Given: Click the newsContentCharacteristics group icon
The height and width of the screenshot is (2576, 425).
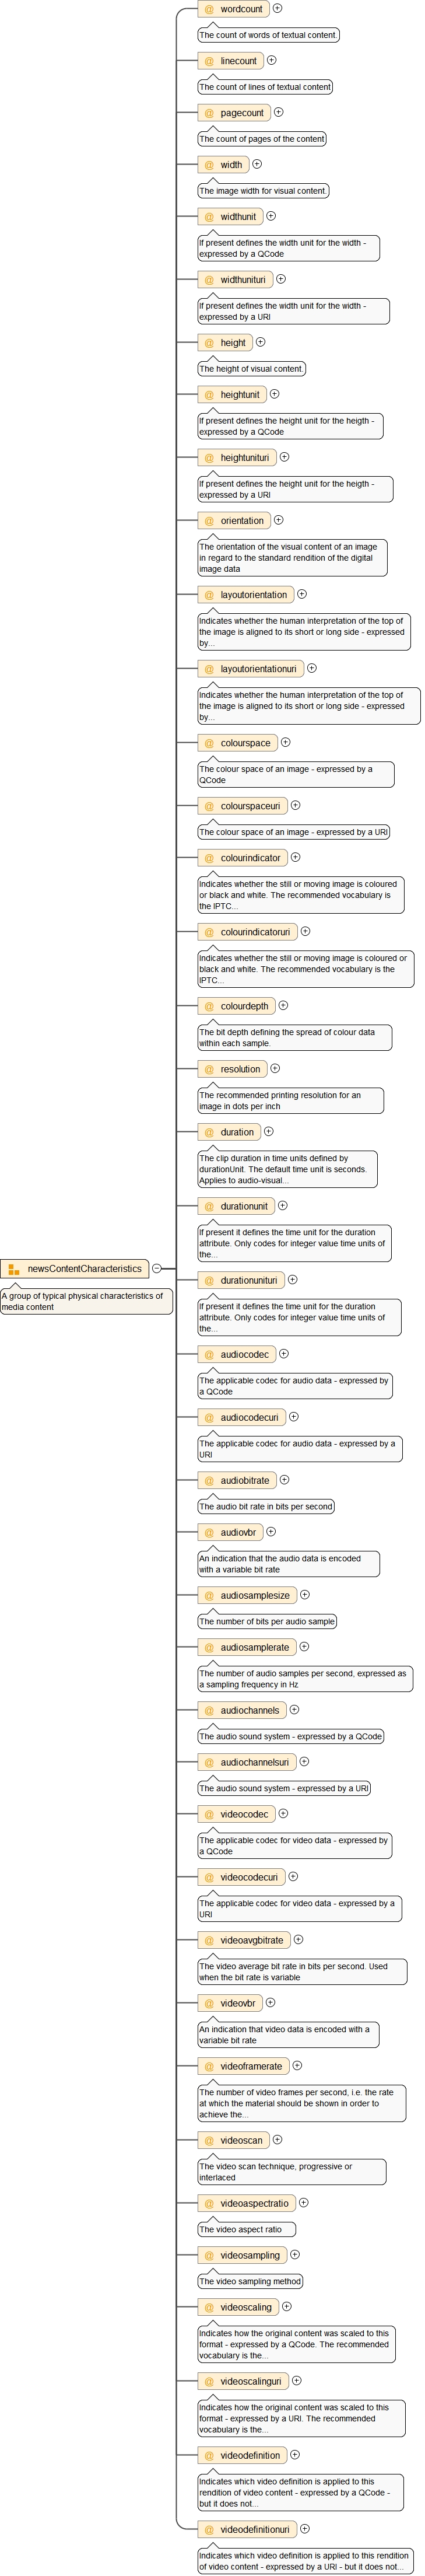Looking at the screenshot, I should (x=14, y=1269).
